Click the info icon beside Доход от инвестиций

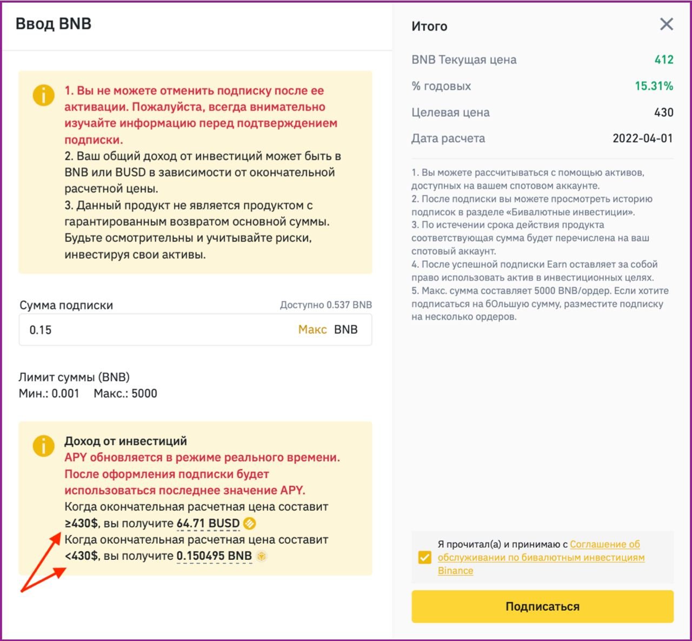click(43, 446)
